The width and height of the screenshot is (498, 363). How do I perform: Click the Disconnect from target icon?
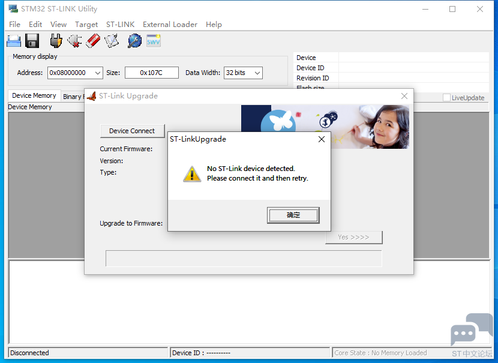(x=74, y=41)
